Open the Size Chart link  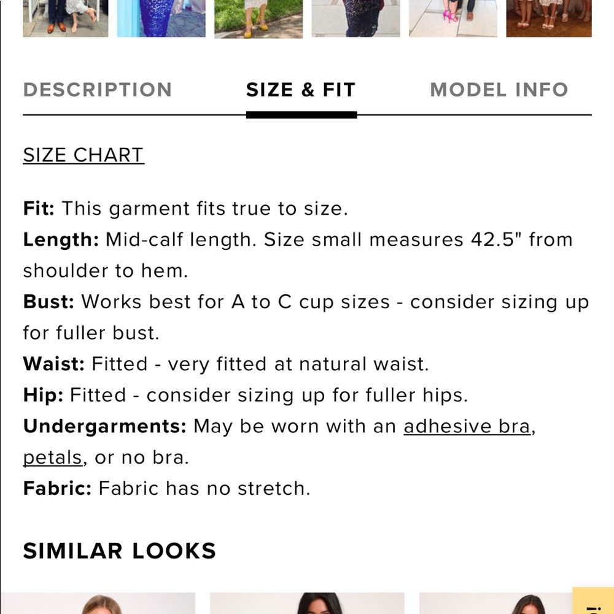(84, 155)
